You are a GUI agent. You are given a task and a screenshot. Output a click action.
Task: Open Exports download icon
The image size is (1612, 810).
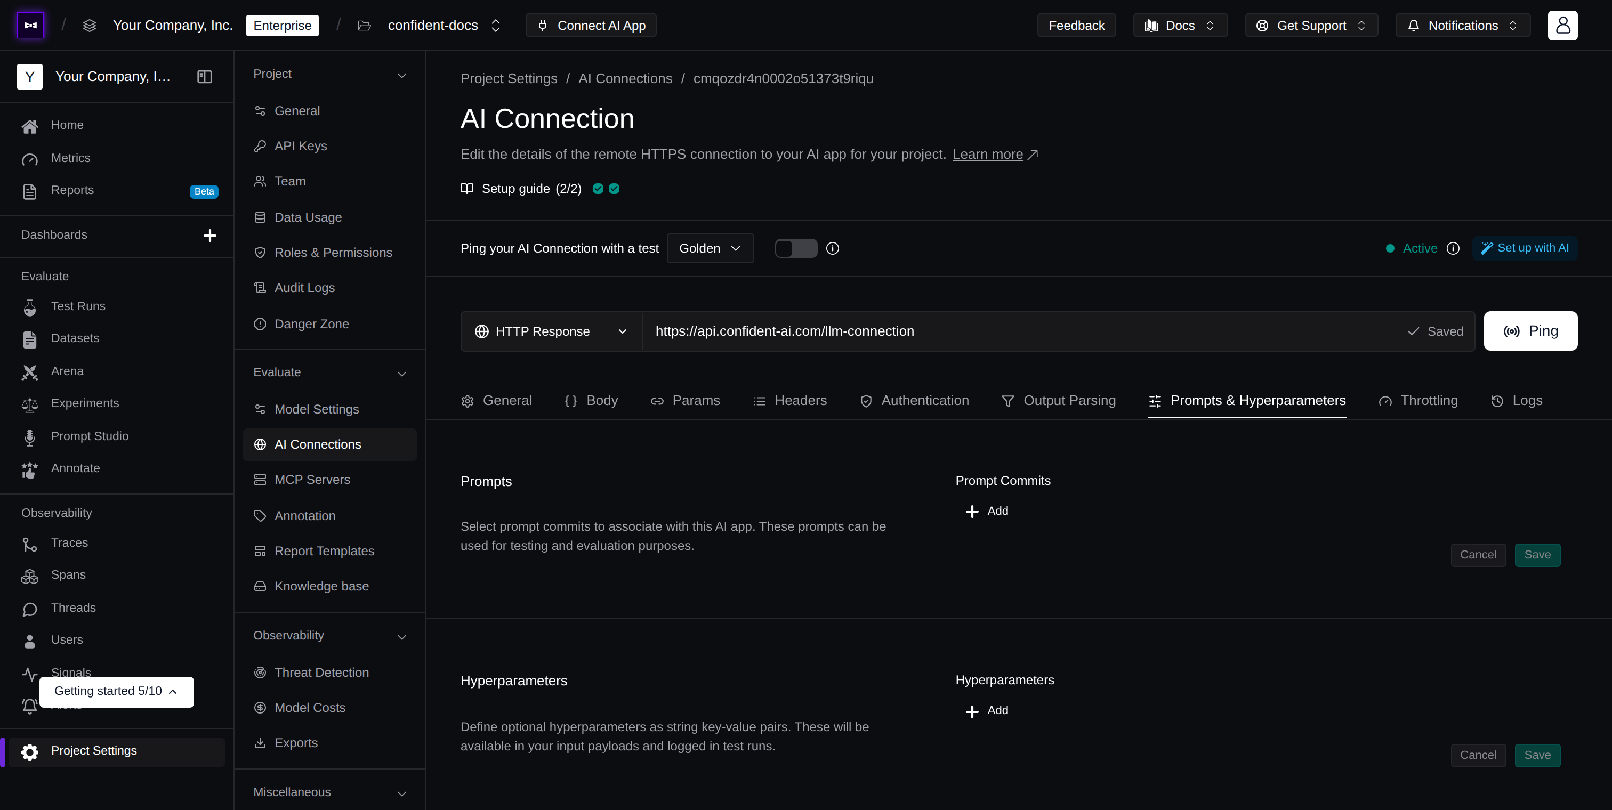[x=260, y=742]
